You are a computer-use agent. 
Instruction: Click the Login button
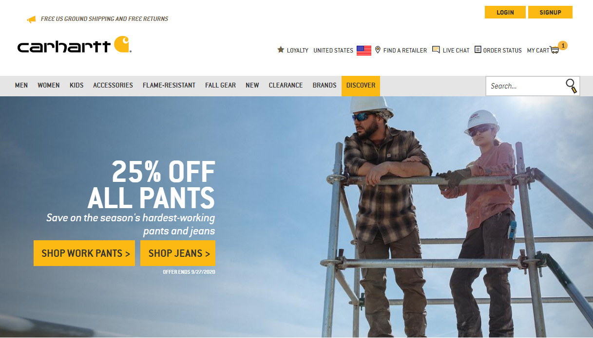505,12
